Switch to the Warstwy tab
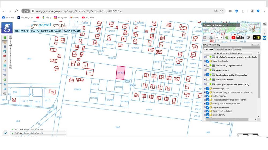The height and width of the screenshot is (150, 268). coord(209,49)
